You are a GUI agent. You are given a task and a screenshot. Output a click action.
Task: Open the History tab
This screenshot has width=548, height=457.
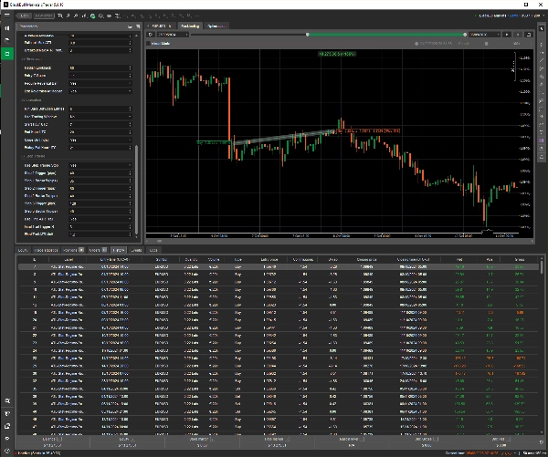tap(118, 250)
